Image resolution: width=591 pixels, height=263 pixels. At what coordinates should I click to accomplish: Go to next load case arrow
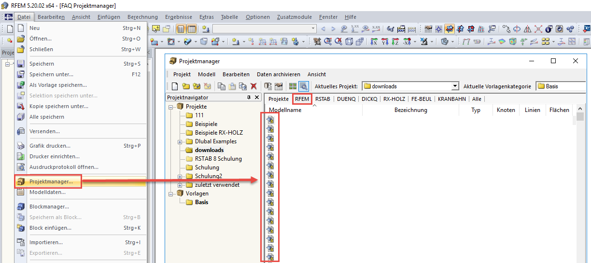coord(333,29)
